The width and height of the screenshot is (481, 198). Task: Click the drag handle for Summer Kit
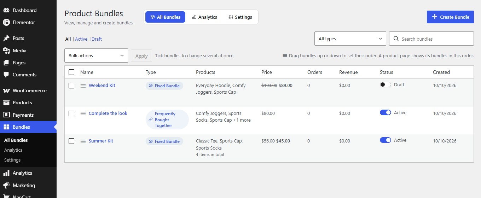tap(83, 141)
